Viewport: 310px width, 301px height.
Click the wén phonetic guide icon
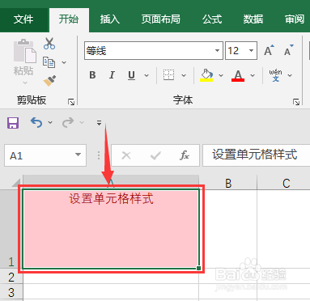[x=275, y=75]
